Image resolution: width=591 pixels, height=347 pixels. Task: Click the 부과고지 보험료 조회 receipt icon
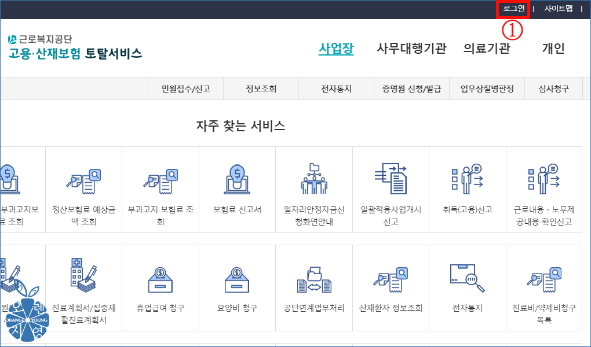tap(160, 182)
